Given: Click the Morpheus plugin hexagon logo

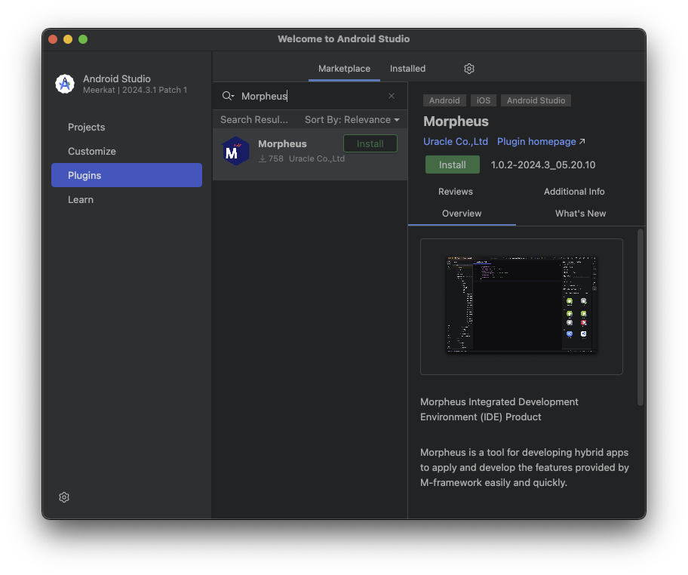Looking at the screenshot, I should (x=235, y=150).
